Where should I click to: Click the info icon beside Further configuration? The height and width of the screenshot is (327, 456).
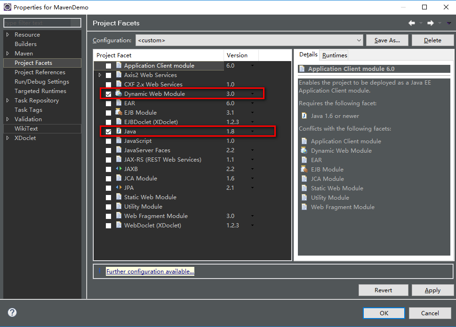pos(100,271)
